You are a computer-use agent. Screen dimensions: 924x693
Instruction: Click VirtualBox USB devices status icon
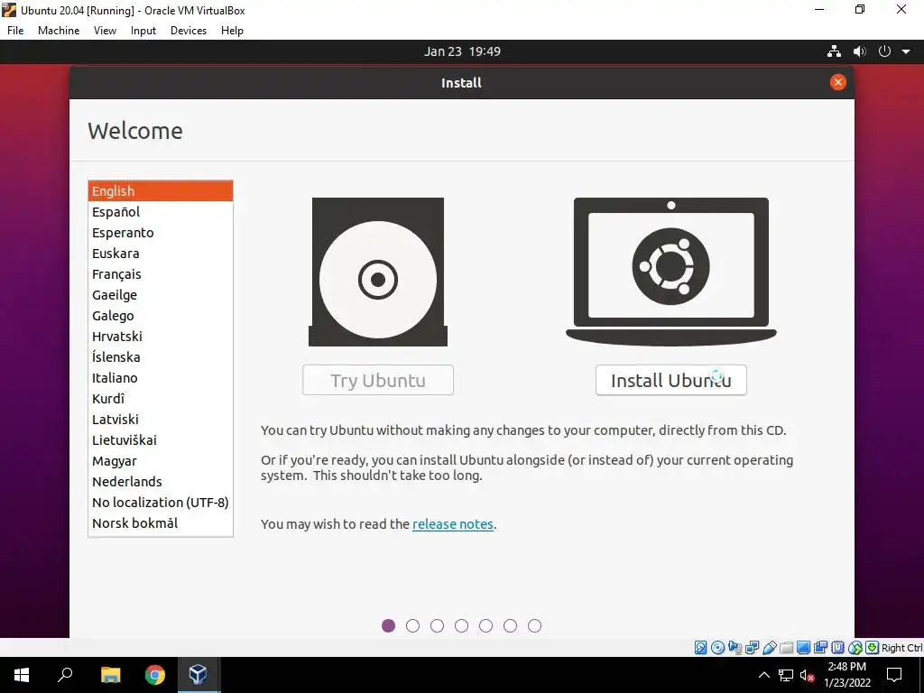click(x=769, y=648)
